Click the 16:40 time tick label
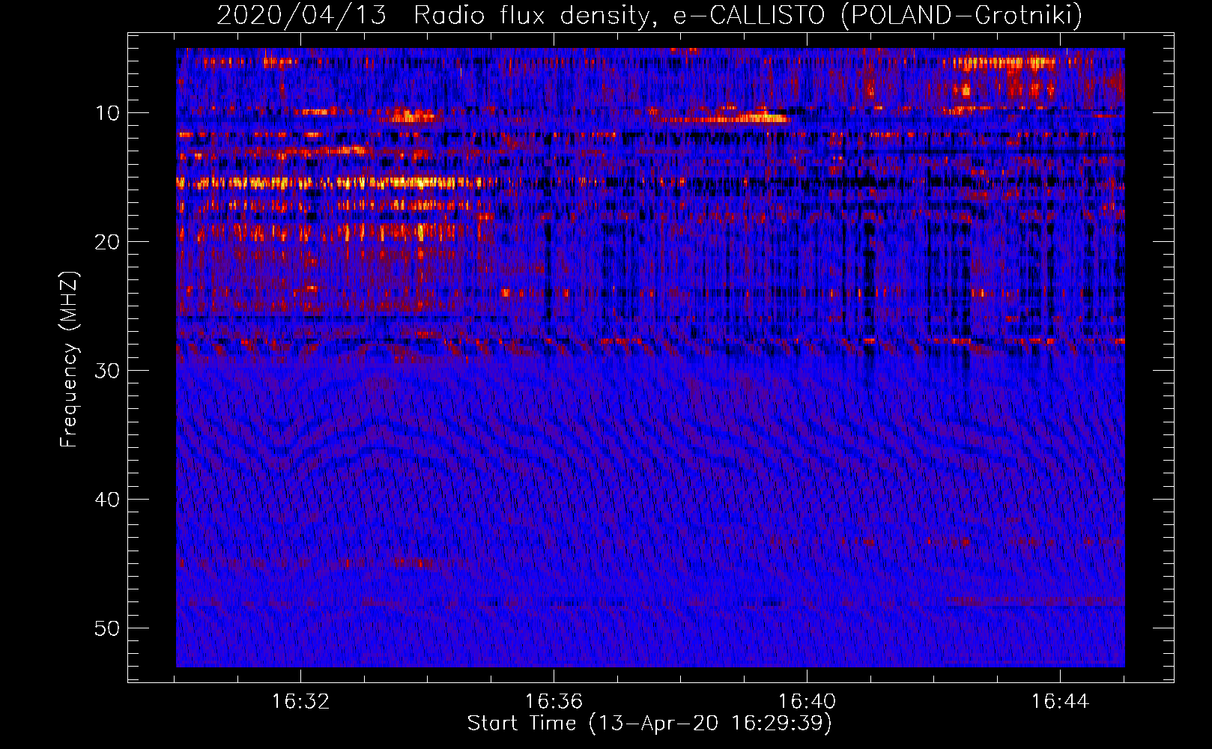Image resolution: width=1212 pixels, height=749 pixels. [x=807, y=701]
